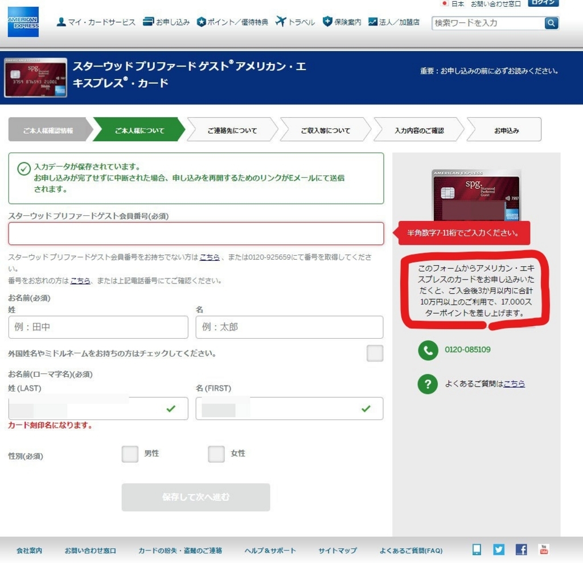Select the 男性 gender checkbox
The height and width of the screenshot is (563, 583).
click(130, 454)
